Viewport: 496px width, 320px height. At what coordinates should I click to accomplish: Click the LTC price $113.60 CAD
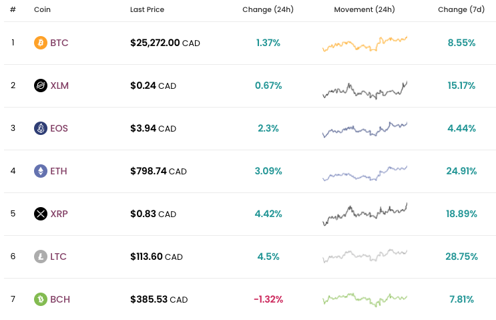(156, 257)
